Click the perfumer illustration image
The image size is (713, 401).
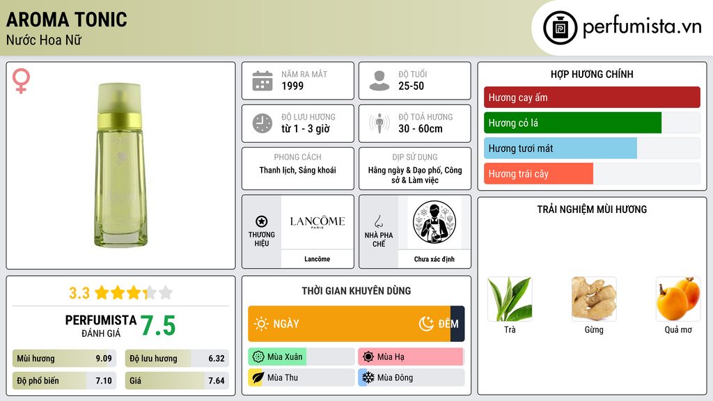click(x=434, y=222)
